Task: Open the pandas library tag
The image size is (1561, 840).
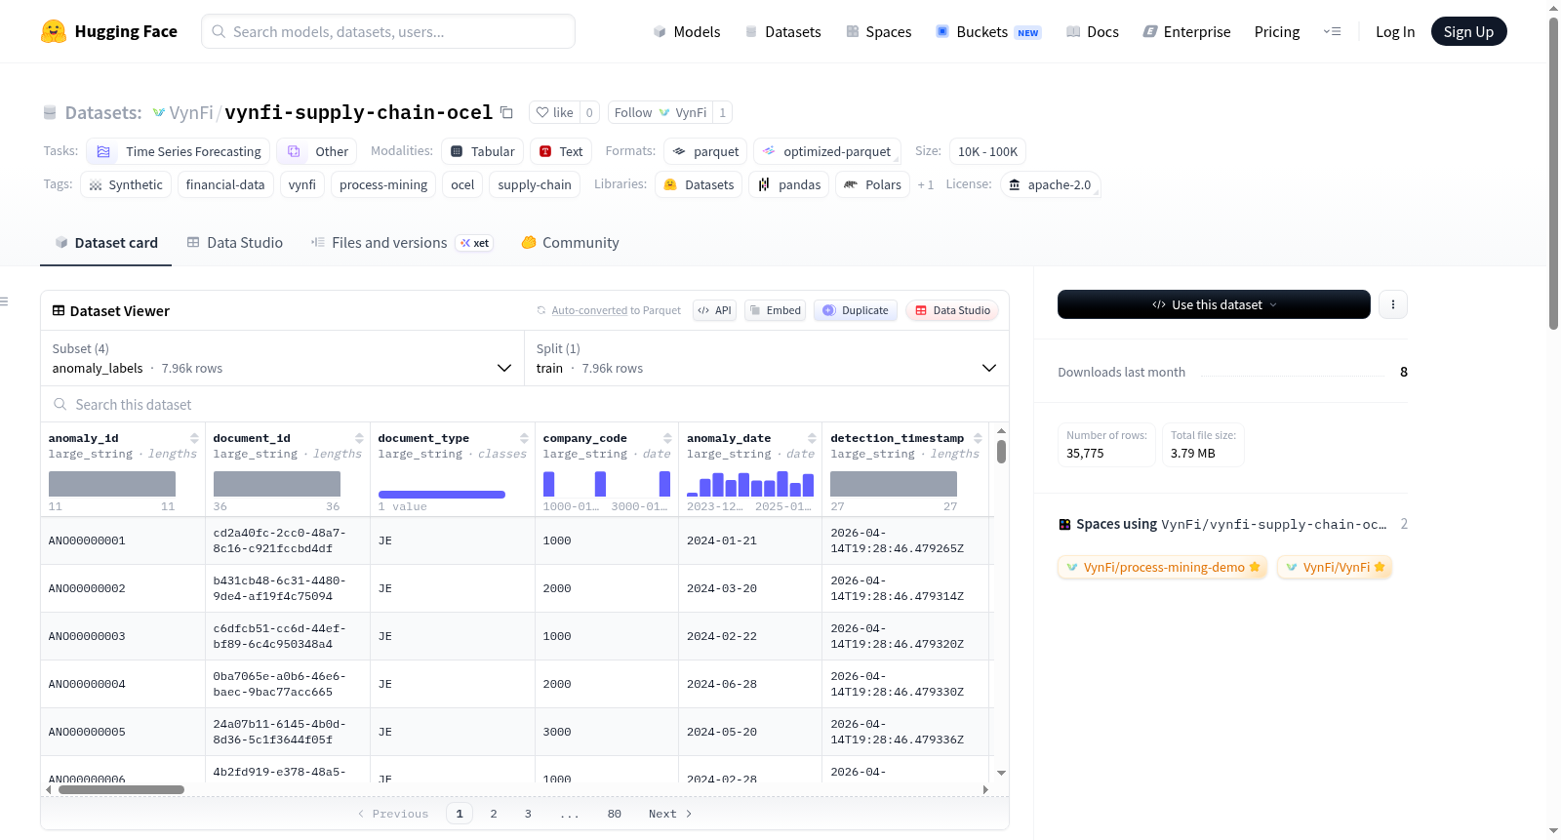Action: coord(789,184)
